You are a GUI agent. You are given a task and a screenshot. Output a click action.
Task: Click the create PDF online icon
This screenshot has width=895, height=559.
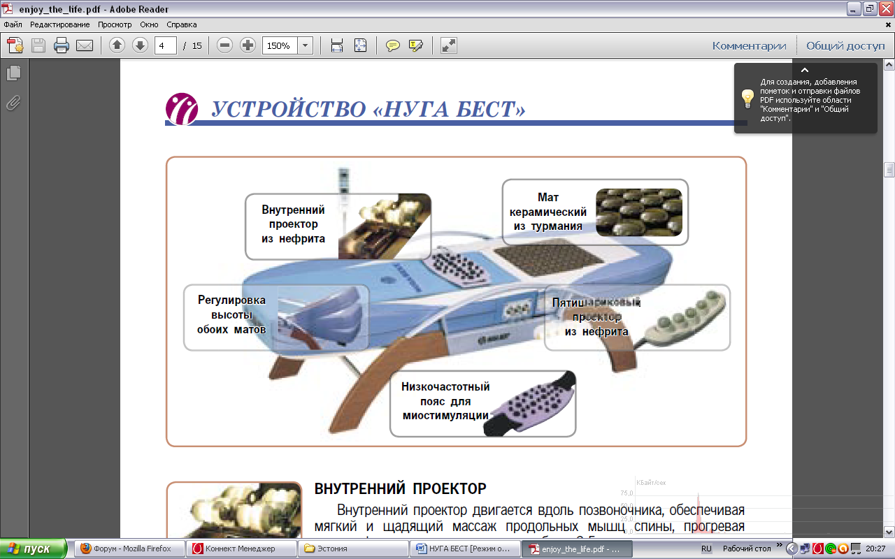coord(15,45)
